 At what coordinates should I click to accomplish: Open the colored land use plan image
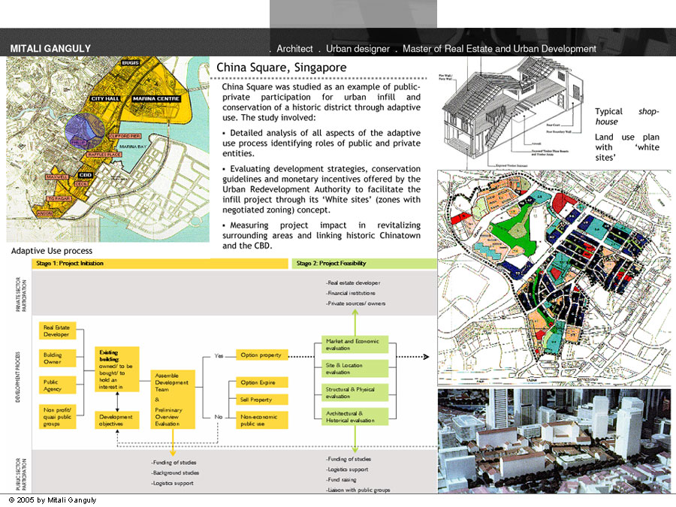554,278
